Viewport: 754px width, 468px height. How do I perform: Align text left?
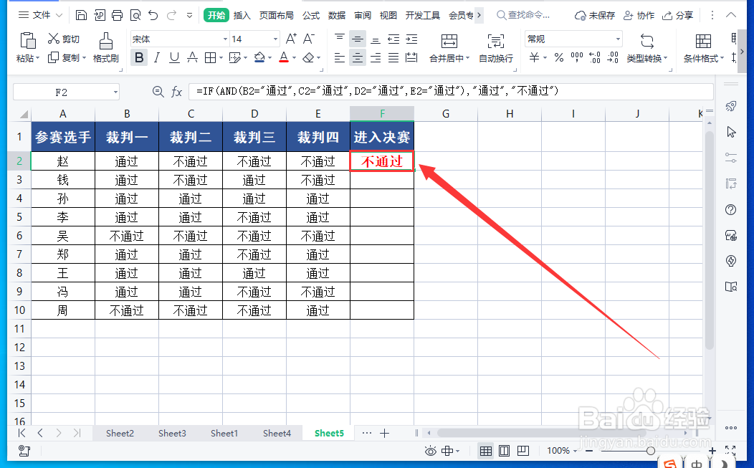coord(340,58)
